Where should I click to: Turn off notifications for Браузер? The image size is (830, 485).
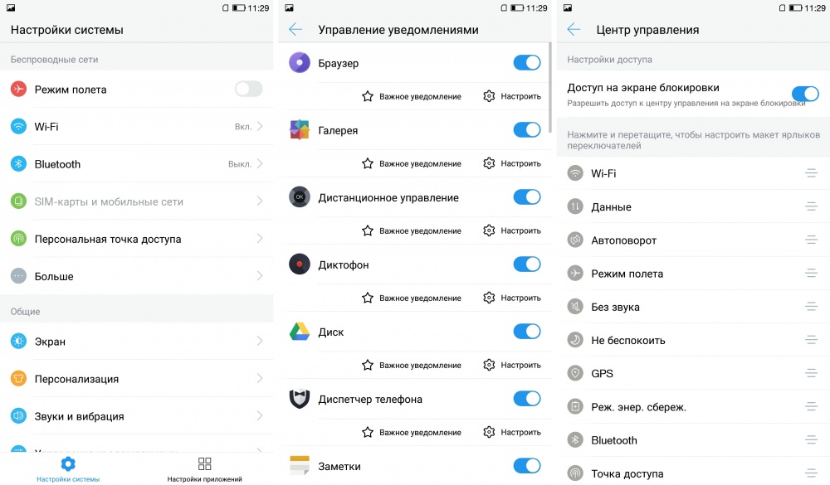point(527,63)
